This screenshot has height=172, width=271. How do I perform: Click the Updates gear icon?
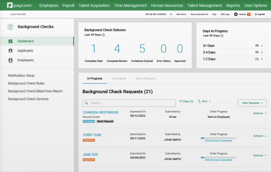pyautogui.click(x=236, y=14)
